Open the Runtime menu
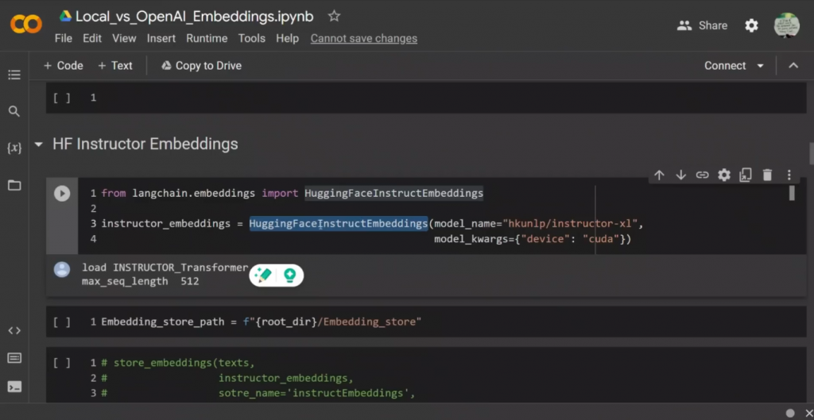The image size is (814, 420). click(x=207, y=38)
